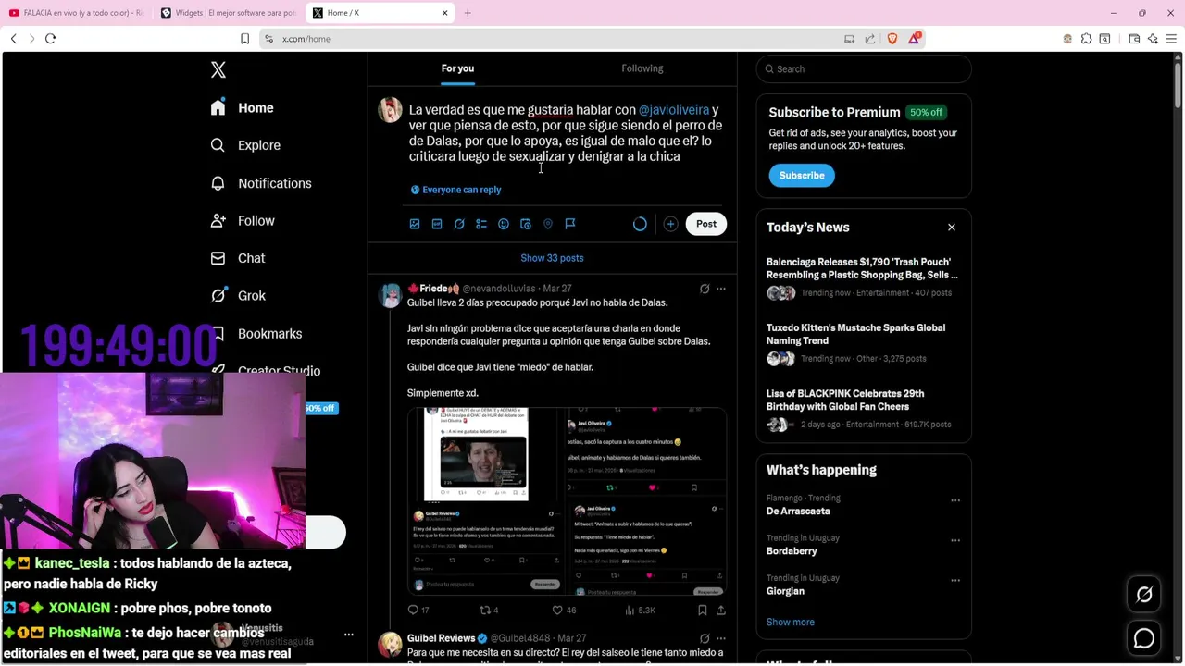Open De Arrascaeta trending topic
Image resolution: width=1185 pixels, height=666 pixels.
pos(798,512)
